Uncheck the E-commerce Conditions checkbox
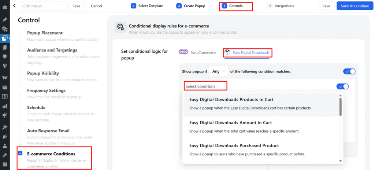The height and width of the screenshot is (170, 375). [21, 153]
